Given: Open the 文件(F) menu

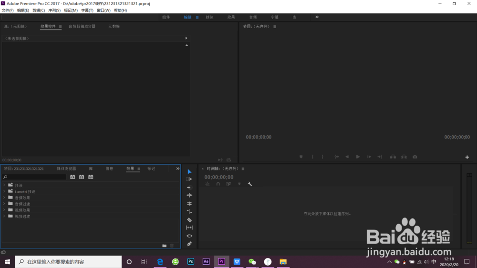Looking at the screenshot, I should pyautogui.click(x=8, y=10).
